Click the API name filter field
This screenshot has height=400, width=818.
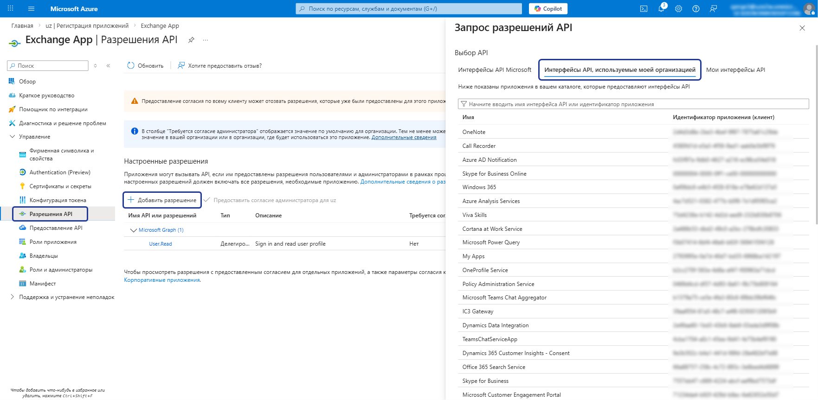[633, 104]
